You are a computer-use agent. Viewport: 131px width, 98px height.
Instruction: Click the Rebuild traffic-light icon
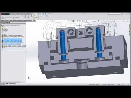coord(48,14)
